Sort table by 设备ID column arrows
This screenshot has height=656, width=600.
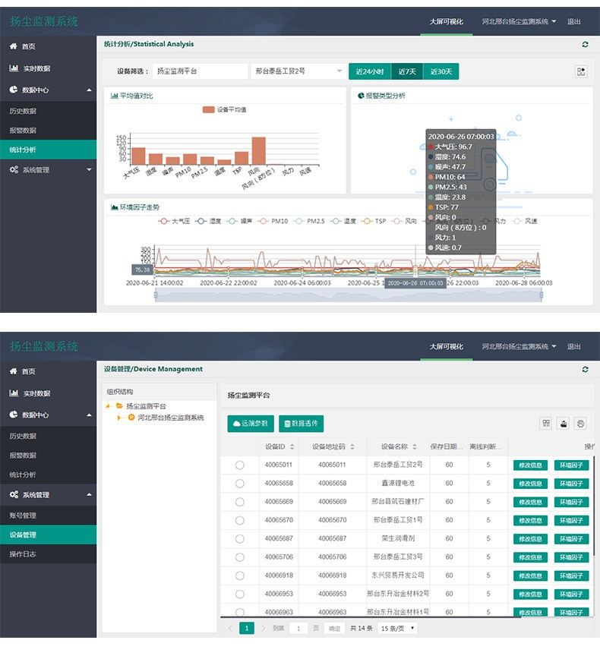(292, 446)
